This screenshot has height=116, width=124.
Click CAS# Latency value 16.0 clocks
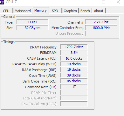74,58
